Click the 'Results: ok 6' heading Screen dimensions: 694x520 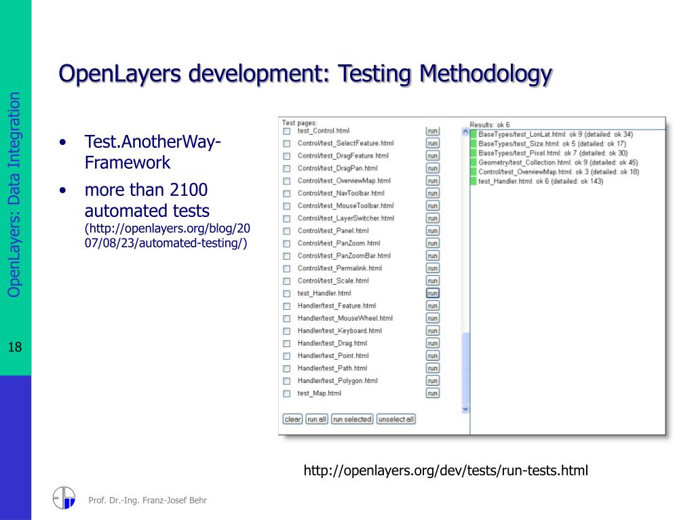(490, 125)
